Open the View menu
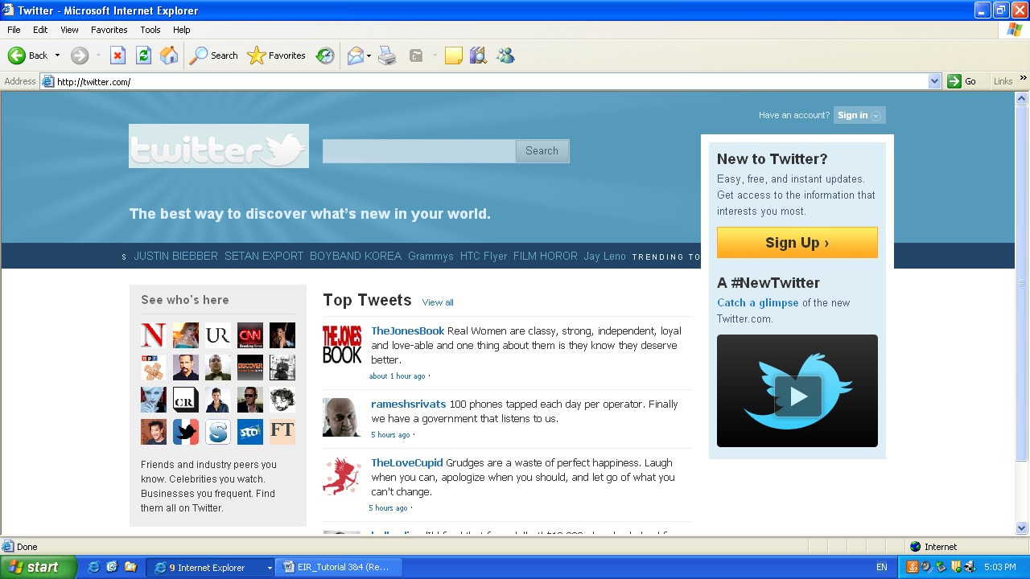The image size is (1030, 579). (69, 30)
